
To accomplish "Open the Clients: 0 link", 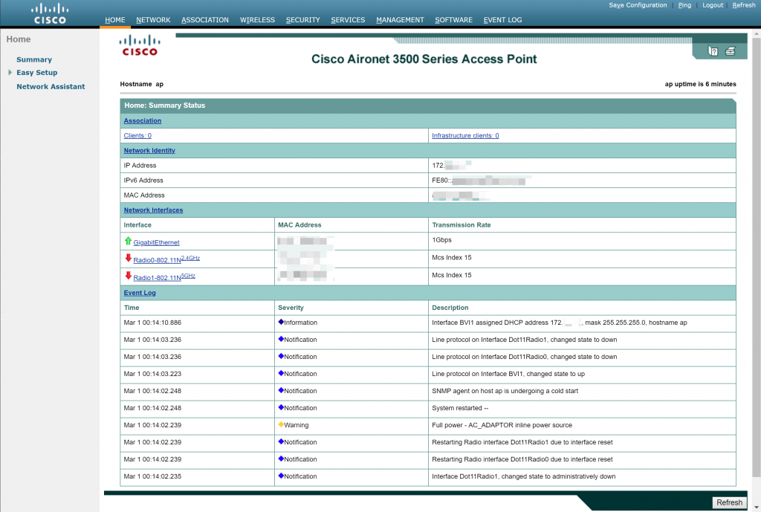I will [x=137, y=136].
